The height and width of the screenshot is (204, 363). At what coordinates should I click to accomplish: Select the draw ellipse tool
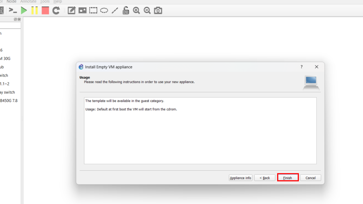pyautogui.click(x=104, y=10)
